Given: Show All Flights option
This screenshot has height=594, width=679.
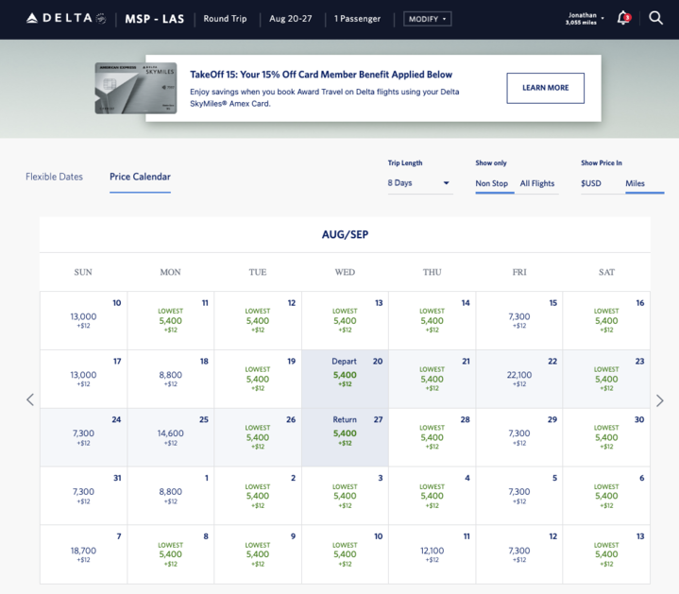Looking at the screenshot, I should [x=537, y=183].
